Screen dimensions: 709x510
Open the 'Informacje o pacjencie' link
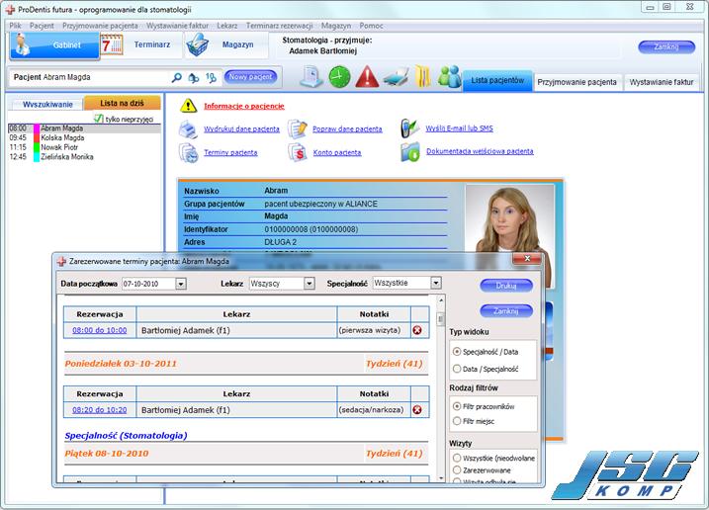(244, 107)
